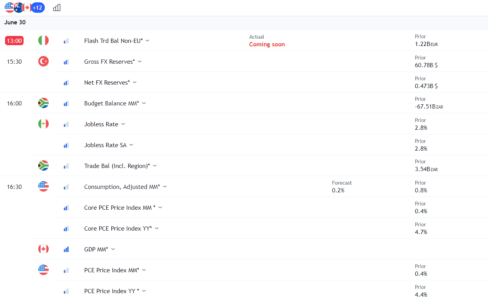
Task: Click the 16:30 time label
Action: coord(14,187)
